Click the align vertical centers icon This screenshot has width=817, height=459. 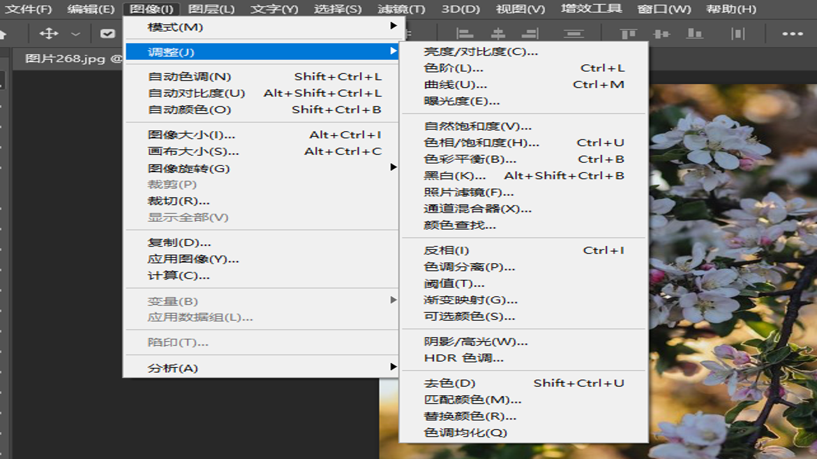click(x=662, y=34)
